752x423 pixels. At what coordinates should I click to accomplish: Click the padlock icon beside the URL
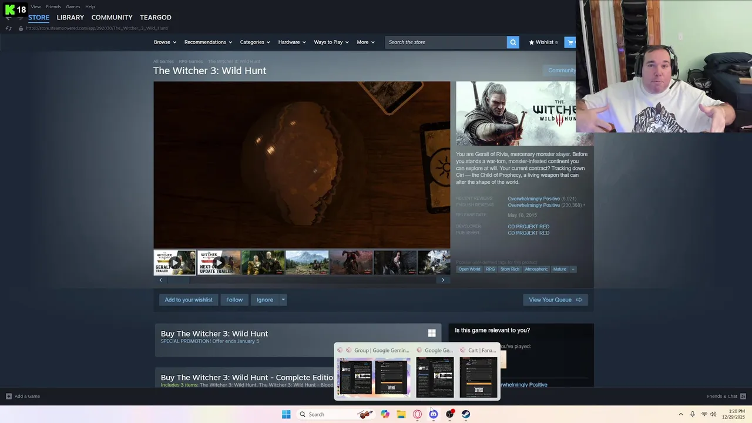pos(21,28)
